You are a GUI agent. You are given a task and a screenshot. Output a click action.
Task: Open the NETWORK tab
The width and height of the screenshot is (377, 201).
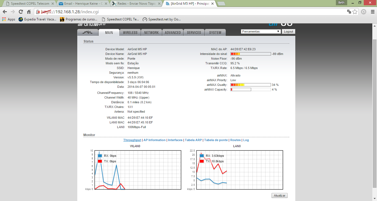pyautogui.click(x=152, y=33)
